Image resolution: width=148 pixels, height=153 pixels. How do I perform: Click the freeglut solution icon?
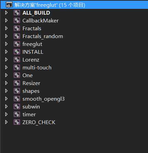click(9, 5)
